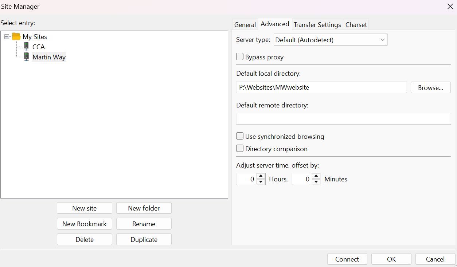Switch to the Charset tab
This screenshot has height=267, width=457.
pos(356,24)
